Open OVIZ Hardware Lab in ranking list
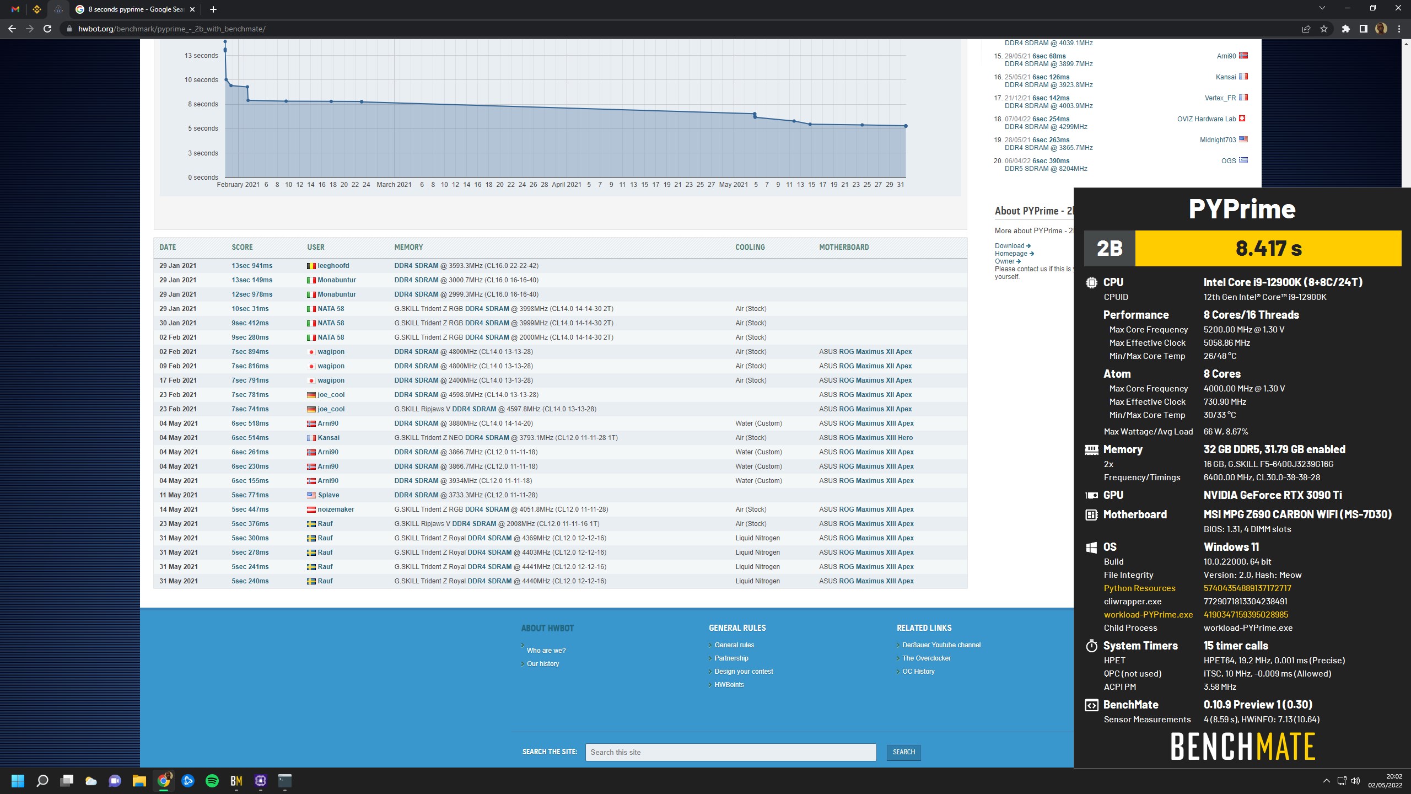This screenshot has width=1411, height=794. click(1207, 119)
